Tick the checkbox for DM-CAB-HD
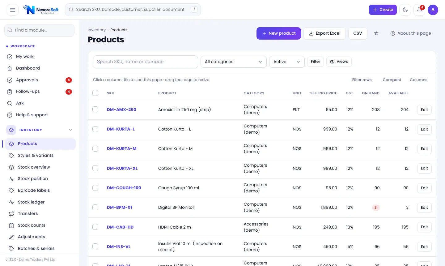The width and height of the screenshot is (445, 266). (x=95, y=227)
